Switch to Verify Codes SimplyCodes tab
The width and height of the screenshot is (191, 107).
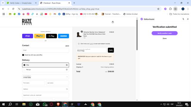point(21,3)
